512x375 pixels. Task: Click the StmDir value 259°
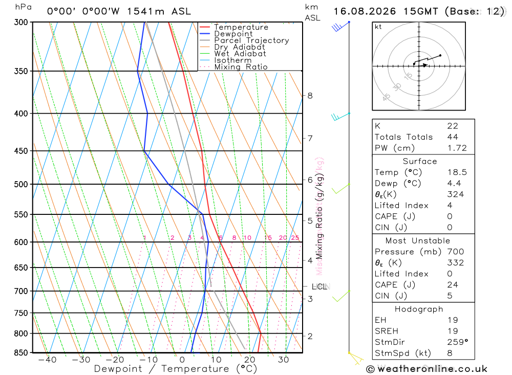(457, 342)
